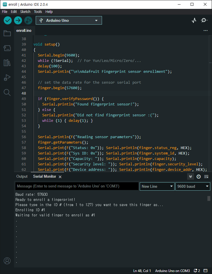Open the New Line ending dropdown
Screen dimensions: 212x274
(157, 187)
